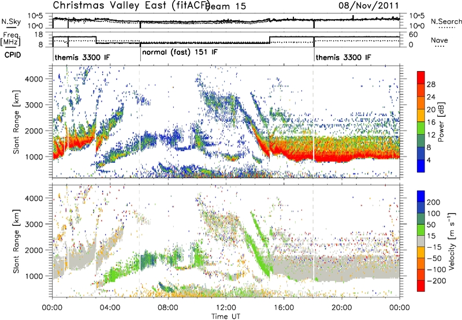Click the 'Power [dB]' color bar label
Viewport: 462px width, 320px height.
click(441, 122)
